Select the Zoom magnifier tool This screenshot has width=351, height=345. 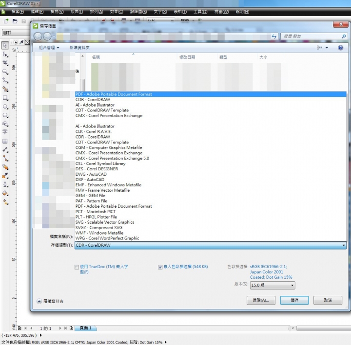5,72
